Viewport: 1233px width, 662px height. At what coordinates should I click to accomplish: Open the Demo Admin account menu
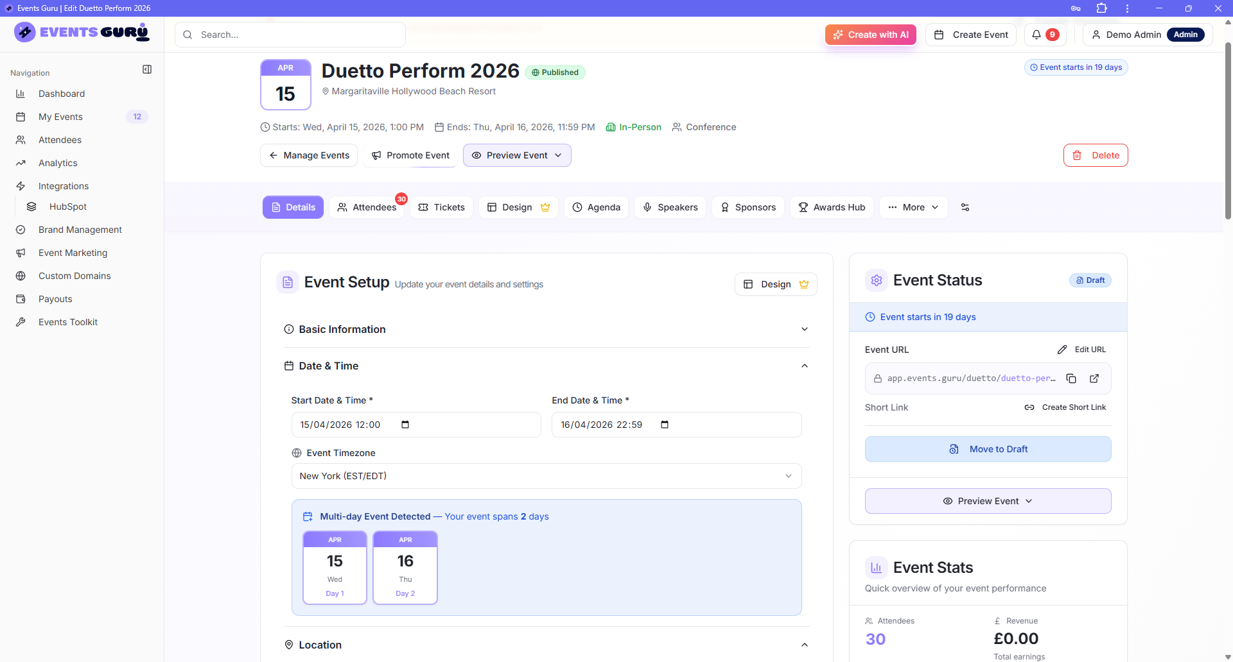coord(1148,35)
